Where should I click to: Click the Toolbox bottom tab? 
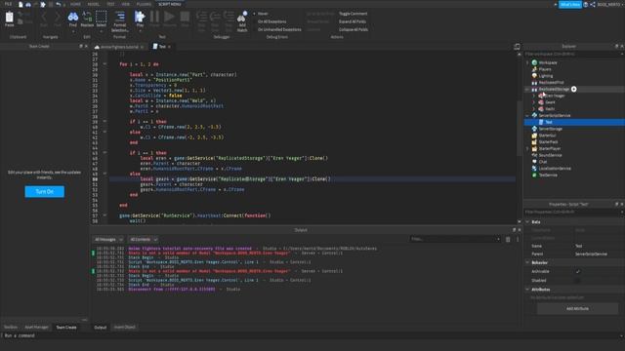tap(11, 328)
